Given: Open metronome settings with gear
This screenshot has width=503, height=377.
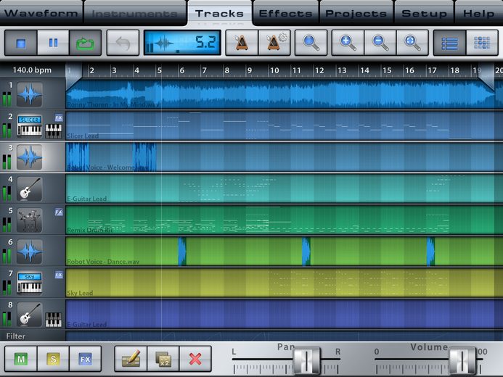Looking at the screenshot, I should click(x=274, y=43).
